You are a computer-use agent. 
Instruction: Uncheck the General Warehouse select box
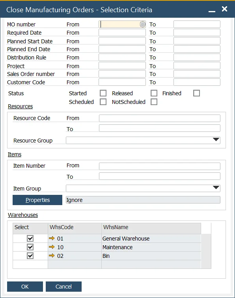tap(30, 238)
